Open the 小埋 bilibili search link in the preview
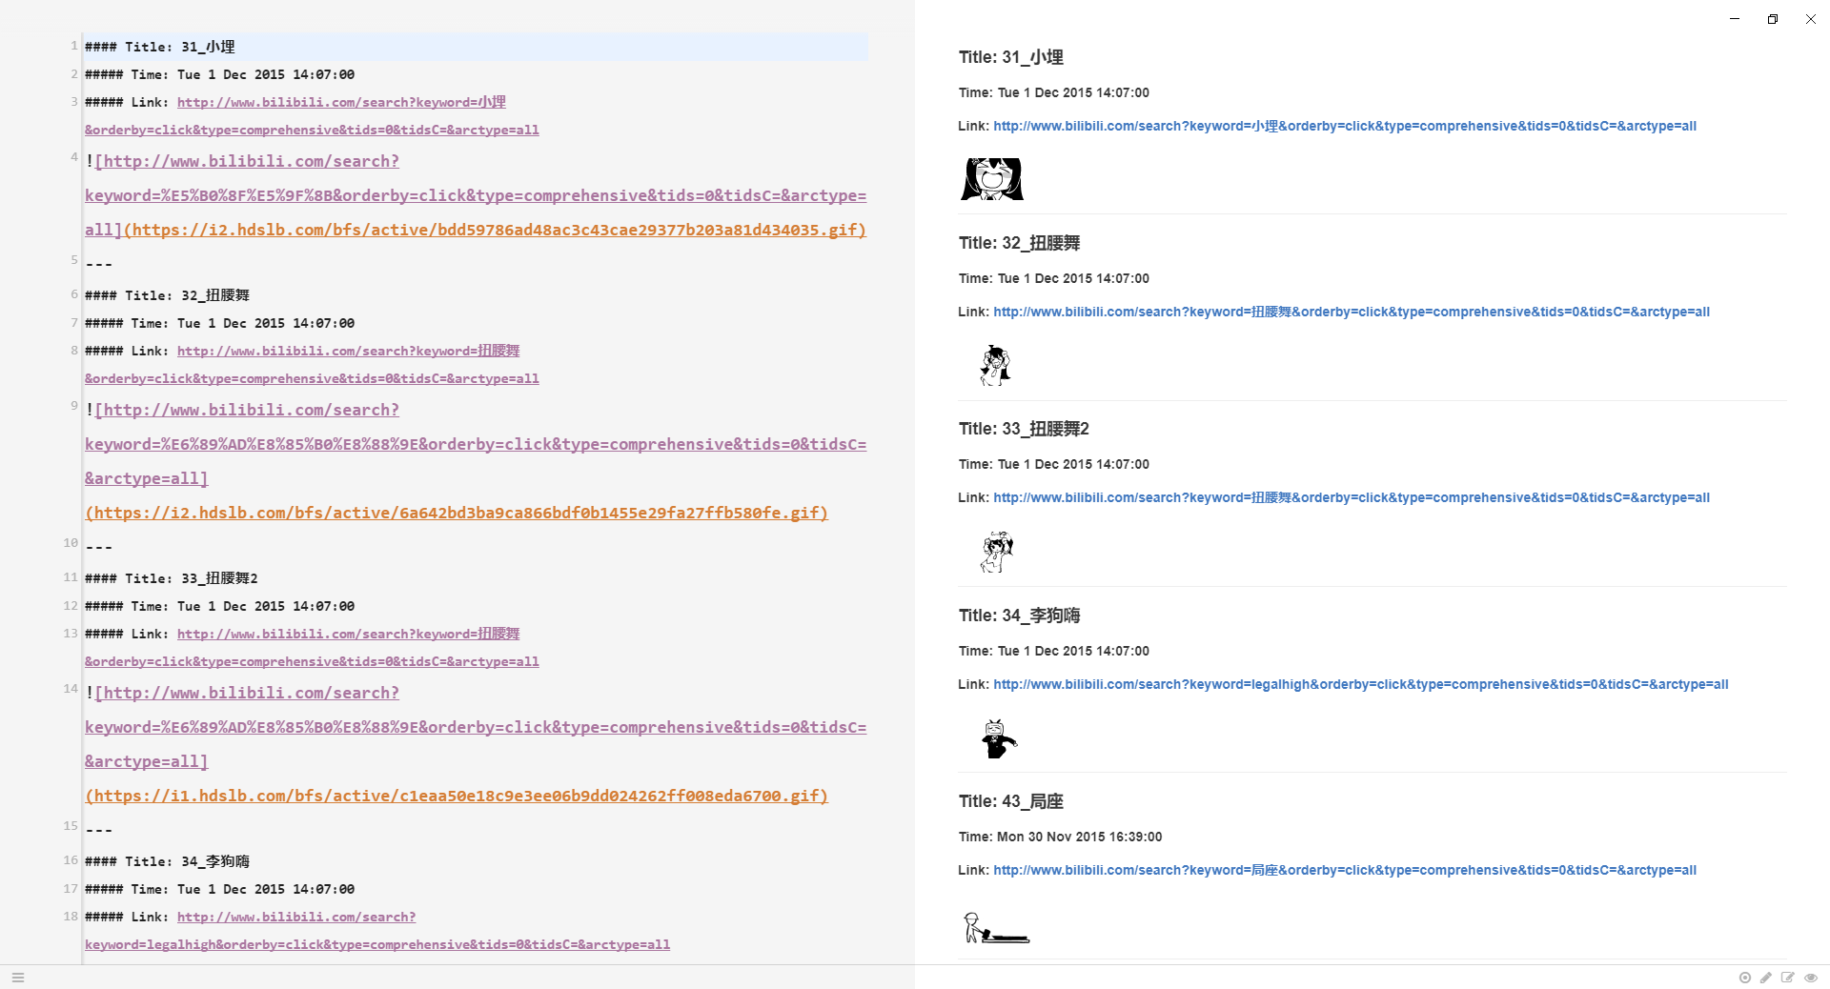Screen dimensions: 1830x989 [x=1344, y=126]
